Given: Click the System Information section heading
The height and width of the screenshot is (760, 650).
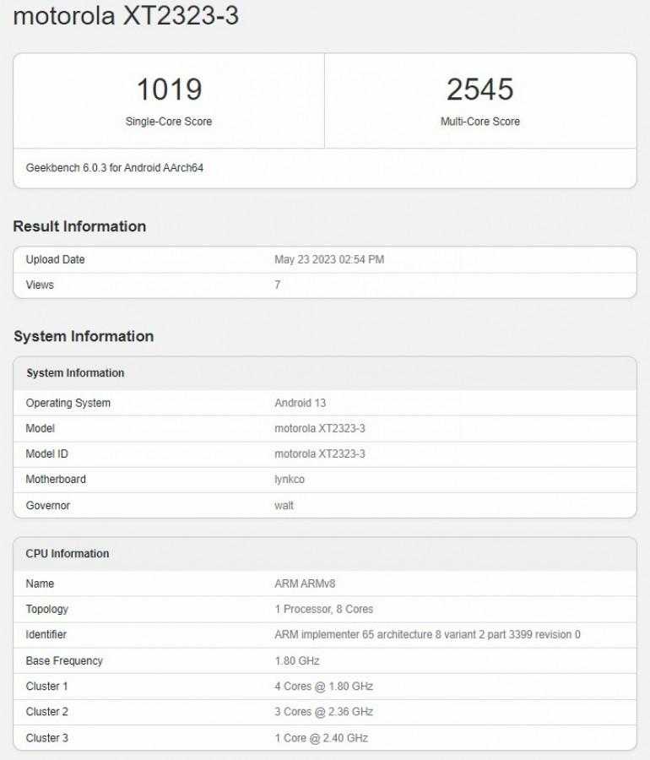Looking at the screenshot, I should (x=84, y=336).
